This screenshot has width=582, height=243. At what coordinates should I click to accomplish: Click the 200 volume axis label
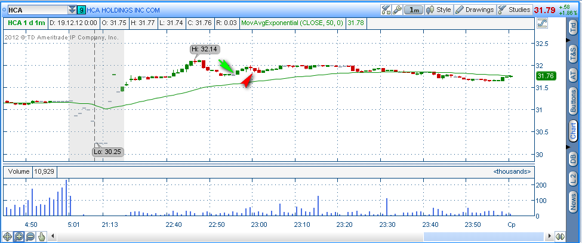(542, 184)
